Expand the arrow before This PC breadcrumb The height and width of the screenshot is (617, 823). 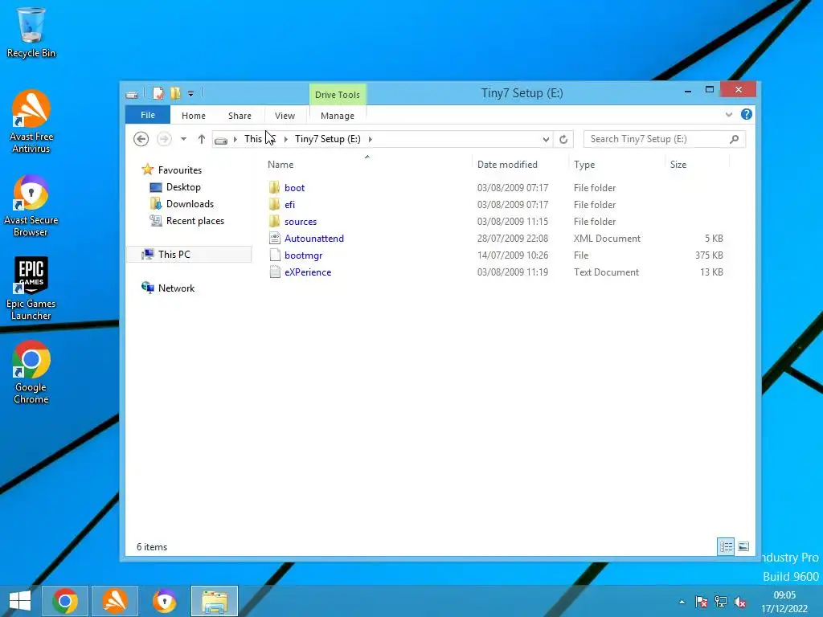click(235, 139)
